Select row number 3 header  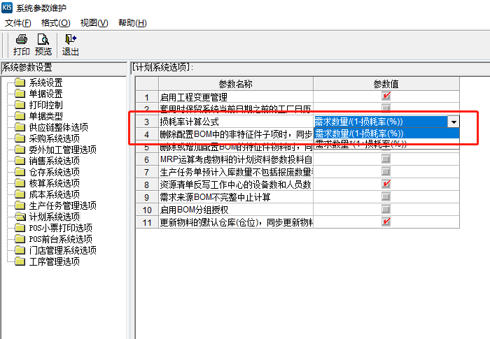(147, 122)
